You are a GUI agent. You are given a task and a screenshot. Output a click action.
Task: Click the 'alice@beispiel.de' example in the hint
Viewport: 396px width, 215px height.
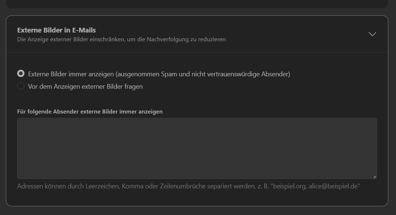coord(334,187)
